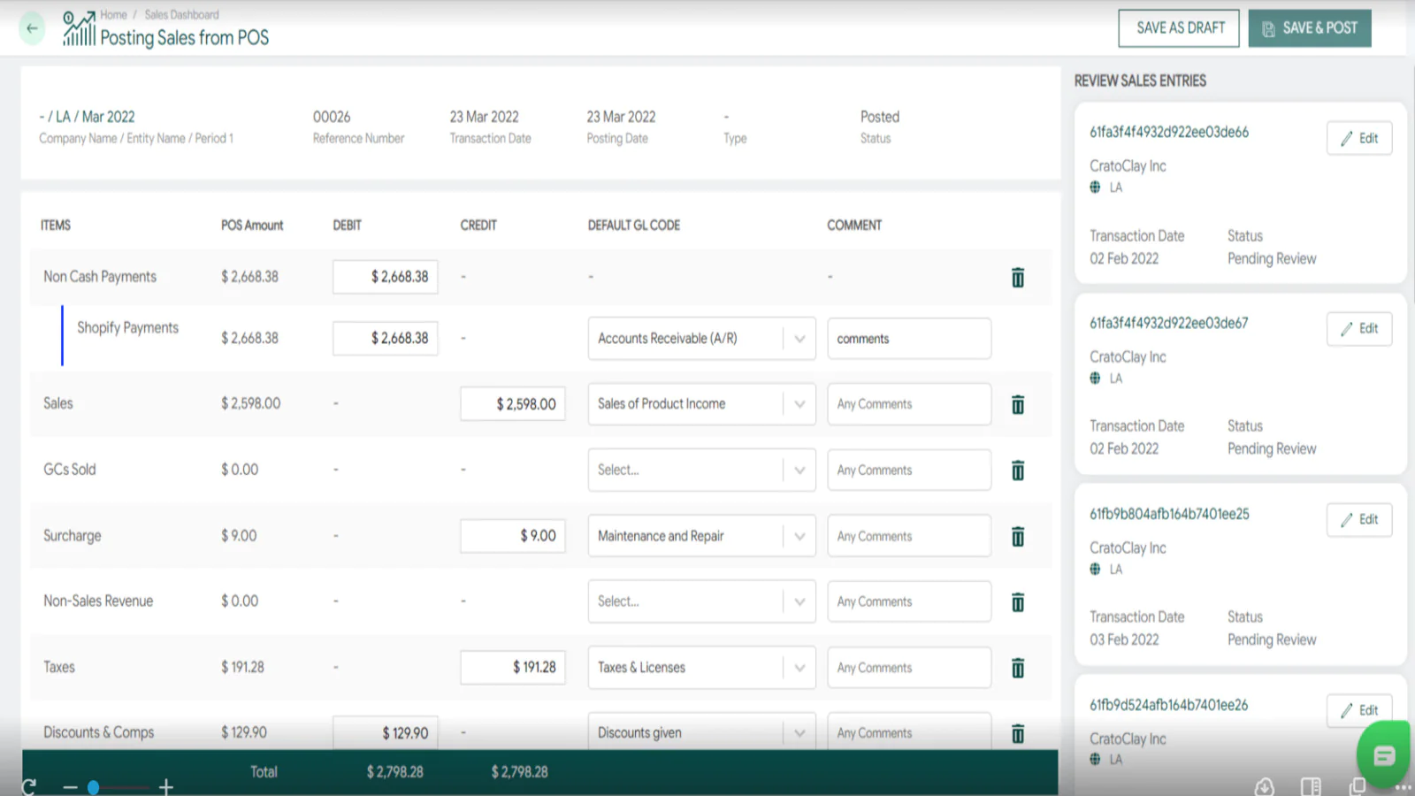Delete the Taxes line item
Viewport: 1415px width, 796px height.
click(1018, 668)
